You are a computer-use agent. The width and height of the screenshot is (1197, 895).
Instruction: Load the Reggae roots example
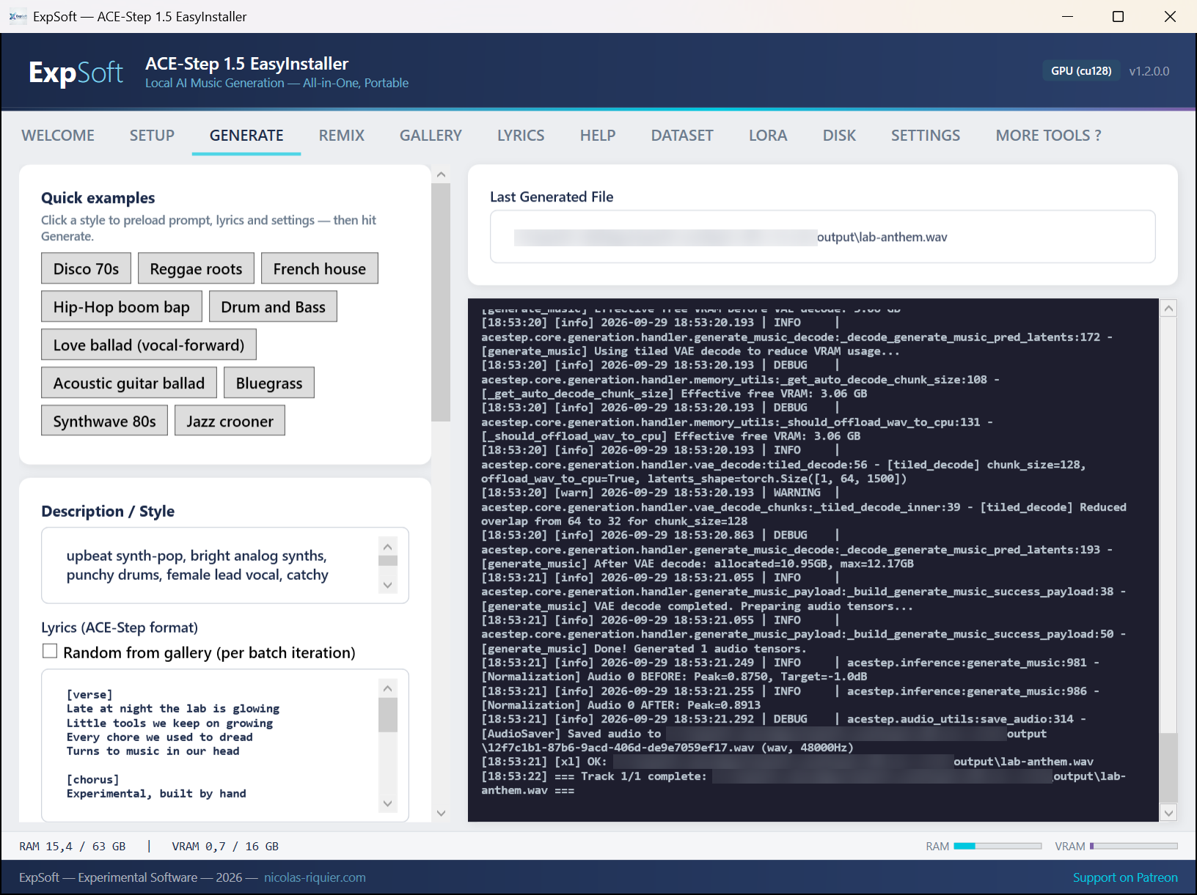coord(196,268)
